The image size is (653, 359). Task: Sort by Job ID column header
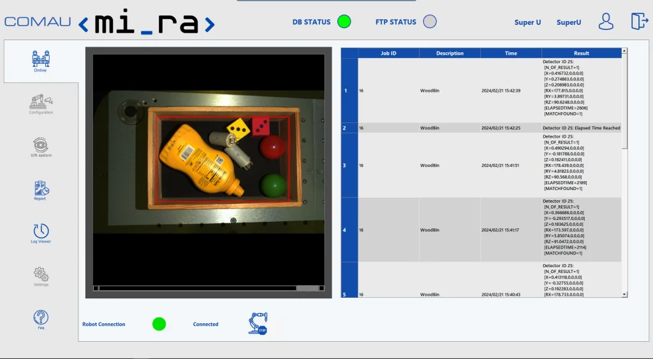pyautogui.click(x=388, y=53)
